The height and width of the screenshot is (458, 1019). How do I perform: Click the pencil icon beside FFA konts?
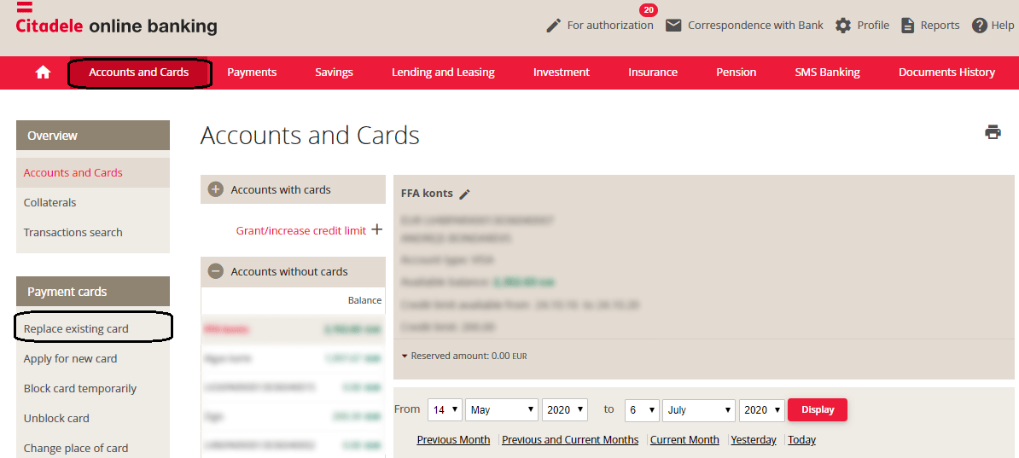coord(465,194)
